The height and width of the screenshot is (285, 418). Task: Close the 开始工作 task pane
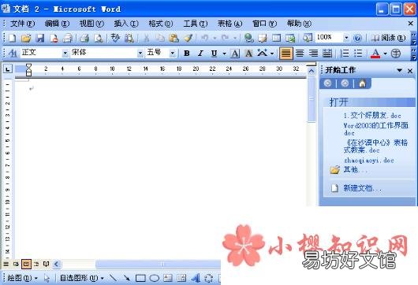coord(410,71)
